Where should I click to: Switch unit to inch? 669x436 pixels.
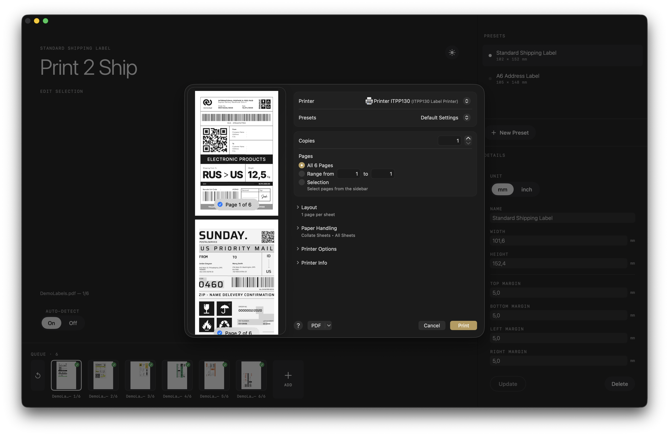527,189
